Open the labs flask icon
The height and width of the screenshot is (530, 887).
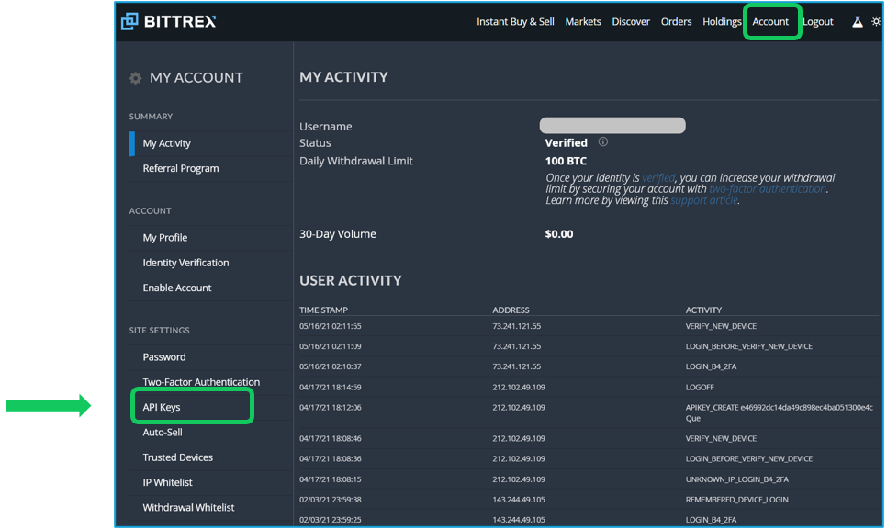pos(858,21)
